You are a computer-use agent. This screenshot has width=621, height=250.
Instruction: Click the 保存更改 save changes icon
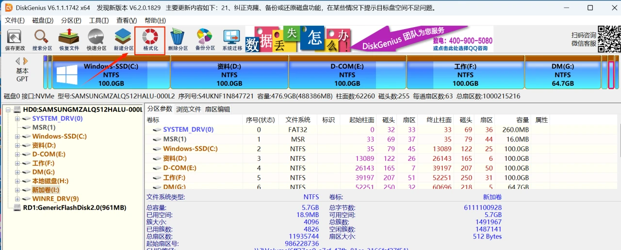point(15,40)
